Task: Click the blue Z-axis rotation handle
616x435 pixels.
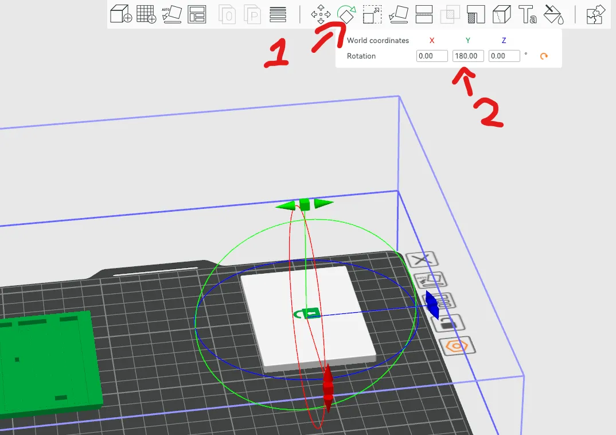Action: coord(432,304)
